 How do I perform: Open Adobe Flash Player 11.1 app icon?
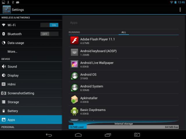74,41
